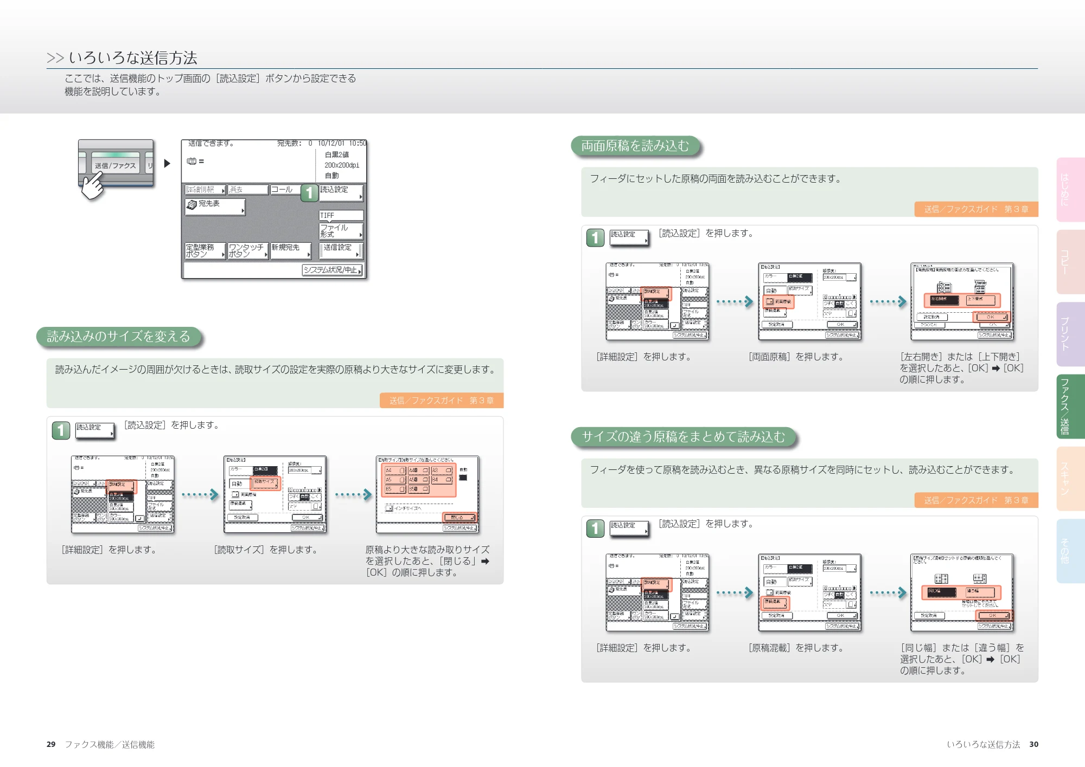The image size is (1085, 767).
Task: Switch to the スキャン side tab
Action: point(1070,479)
